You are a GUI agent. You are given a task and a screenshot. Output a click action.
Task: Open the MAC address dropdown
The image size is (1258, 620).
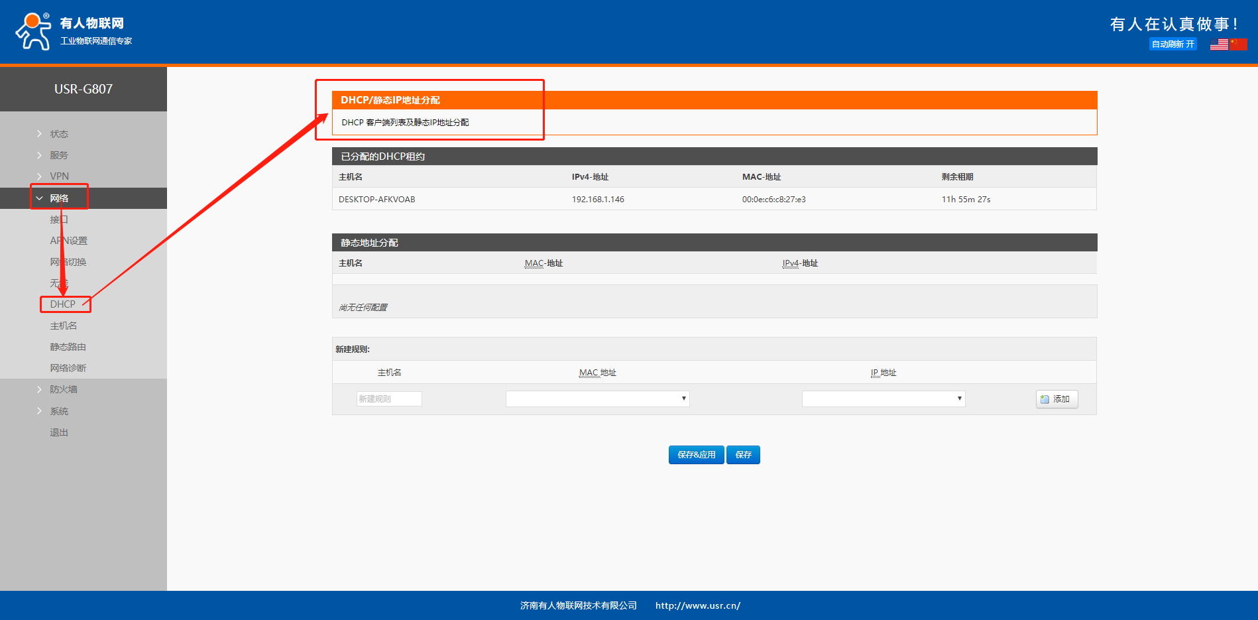click(597, 399)
